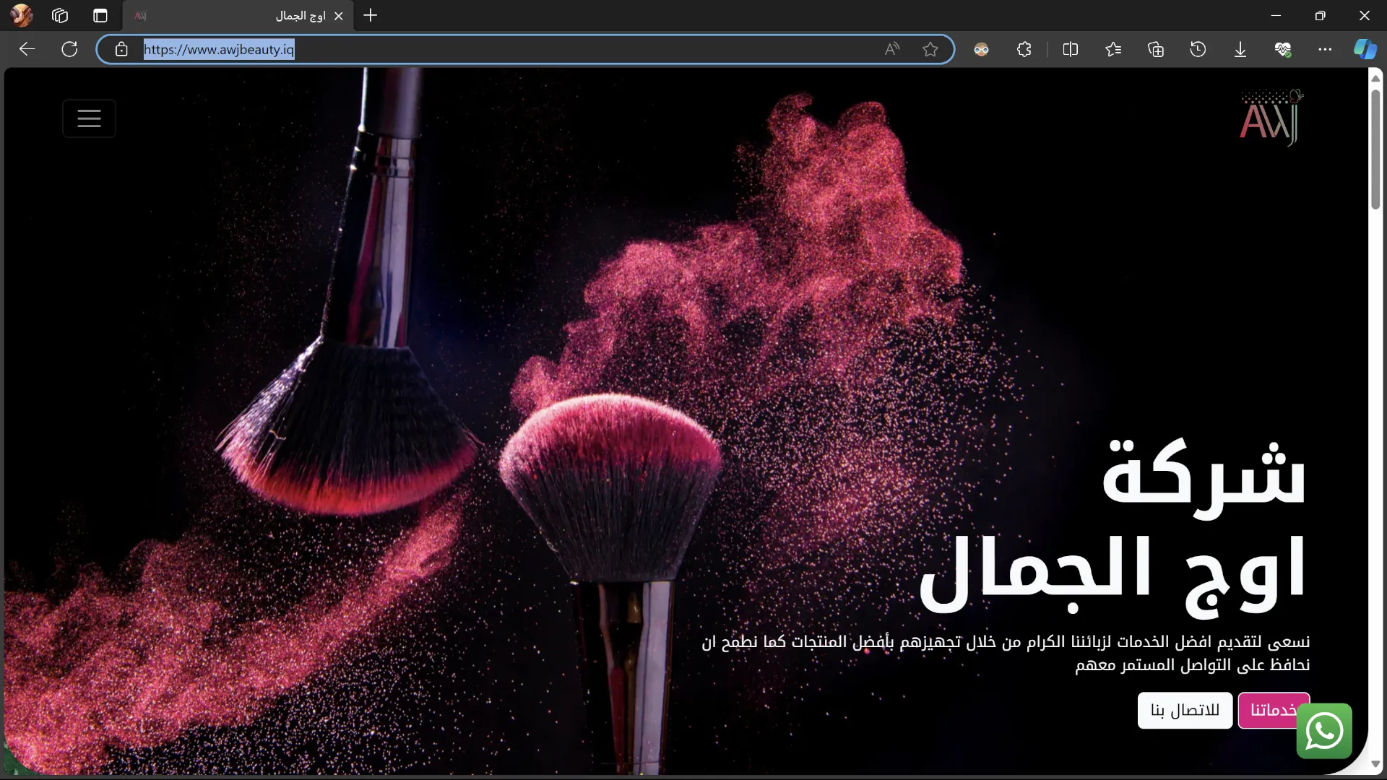1387x780 pixels.
Task: Open Settings and more ellipsis menu
Action: click(x=1324, y=49)
